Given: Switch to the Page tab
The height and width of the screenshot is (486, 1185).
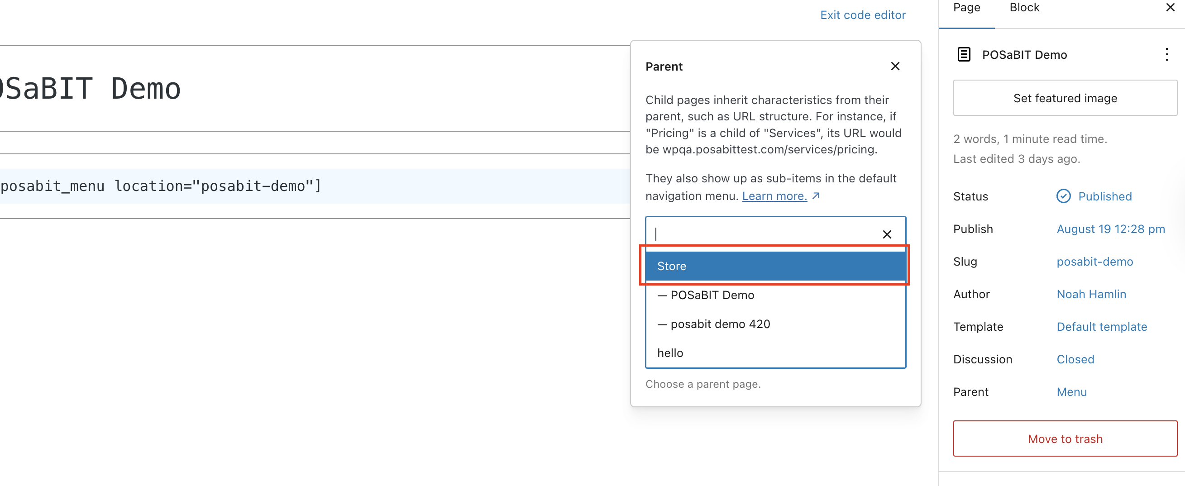Looking at the screenshot, I should [966, 8].
